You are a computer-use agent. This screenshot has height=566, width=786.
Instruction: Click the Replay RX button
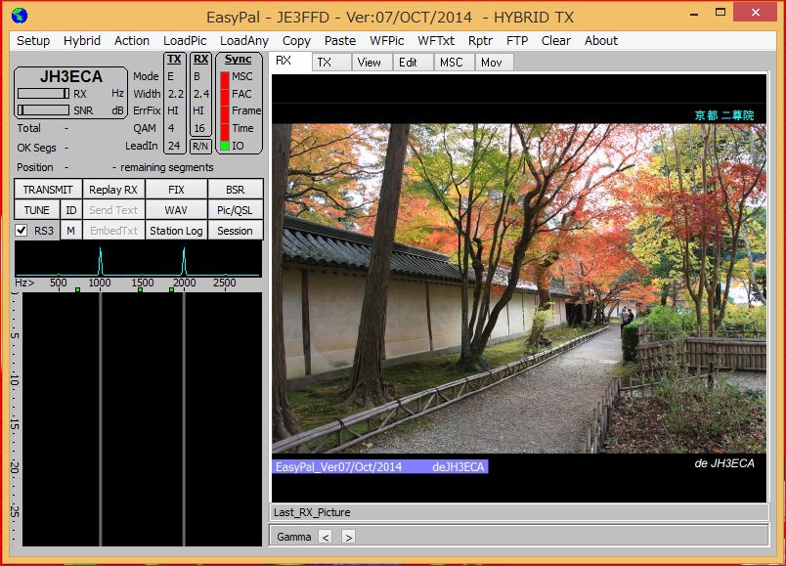tap(113, 190)
